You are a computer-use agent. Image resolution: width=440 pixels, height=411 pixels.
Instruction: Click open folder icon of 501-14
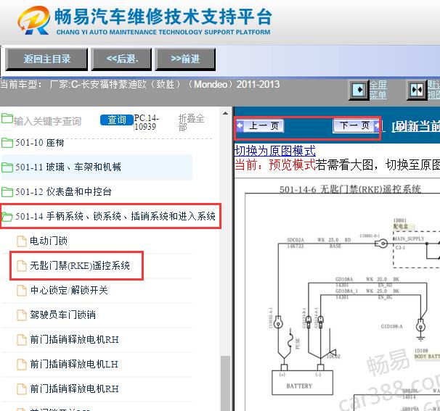click(x=7, y=217)
